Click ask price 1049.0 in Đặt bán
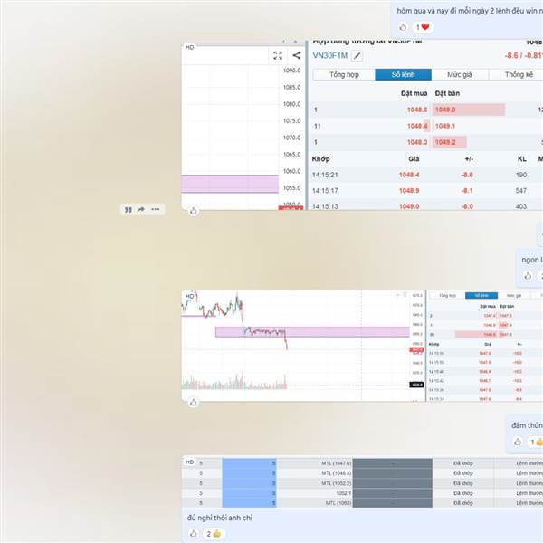 [x=445, y=110]
